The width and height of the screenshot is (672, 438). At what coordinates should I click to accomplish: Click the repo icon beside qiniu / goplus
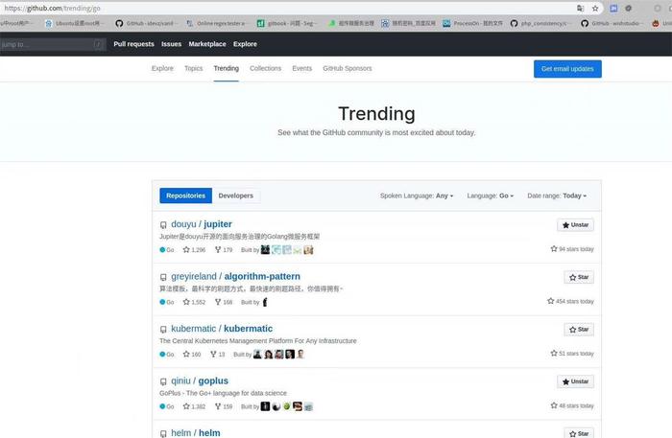pos(163,381)
